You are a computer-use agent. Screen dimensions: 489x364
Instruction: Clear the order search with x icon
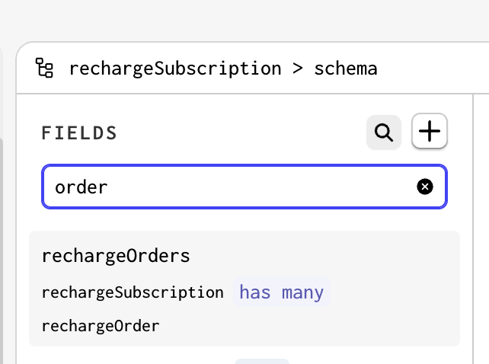[x=425, y=187]
